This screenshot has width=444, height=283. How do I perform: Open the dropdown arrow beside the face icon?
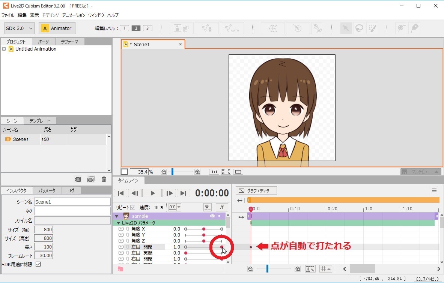(179, 207)
